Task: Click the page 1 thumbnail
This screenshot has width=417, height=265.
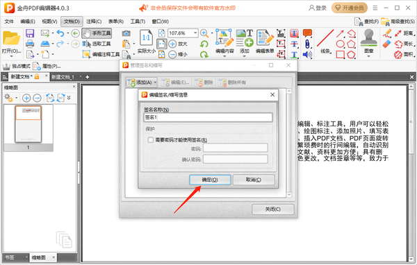Action: coord(28,124)
